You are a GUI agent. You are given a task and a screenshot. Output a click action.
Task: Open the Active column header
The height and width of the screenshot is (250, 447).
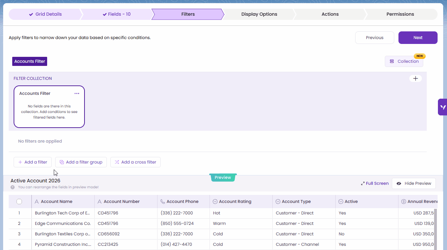pyautogui.click(x=351, y=202)
